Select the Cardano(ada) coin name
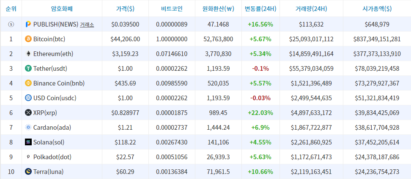411x179 pixels. click(x=52, y=128)
